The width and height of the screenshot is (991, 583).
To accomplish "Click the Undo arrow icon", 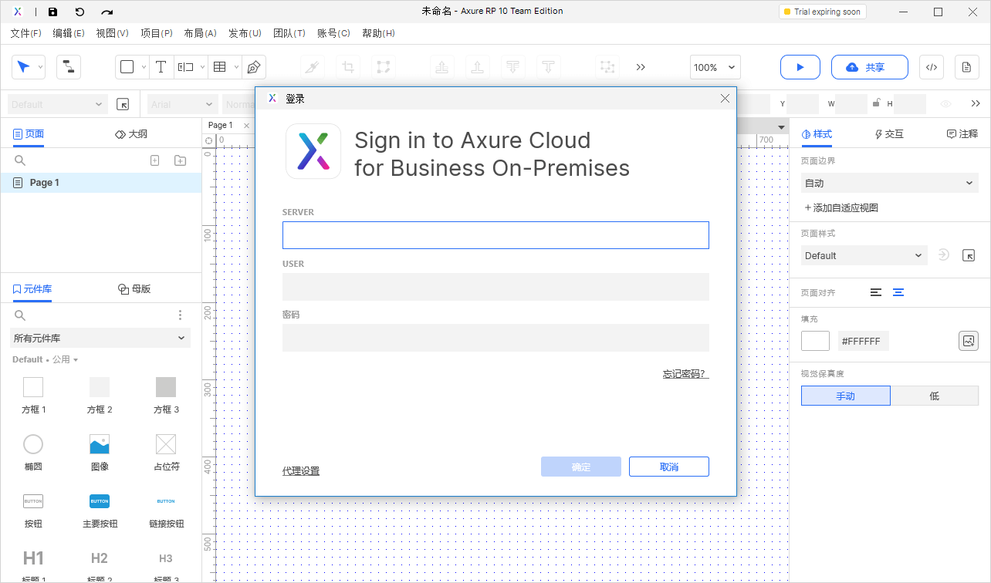I will pyautogui.click(x=79, y=12).
